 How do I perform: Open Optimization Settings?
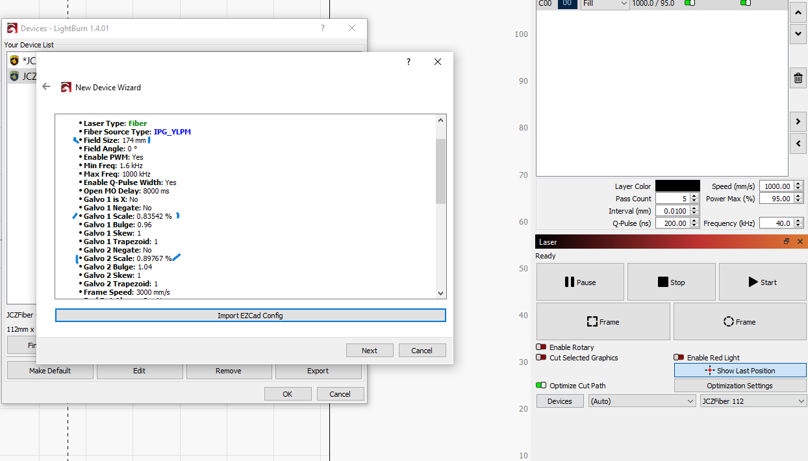740,386
